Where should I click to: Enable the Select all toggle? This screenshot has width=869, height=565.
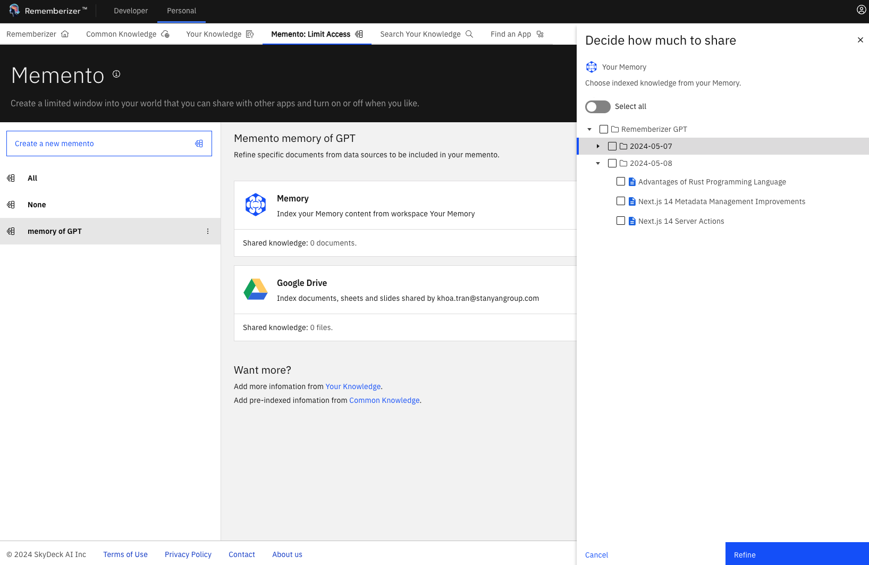[x=597, y=107]
